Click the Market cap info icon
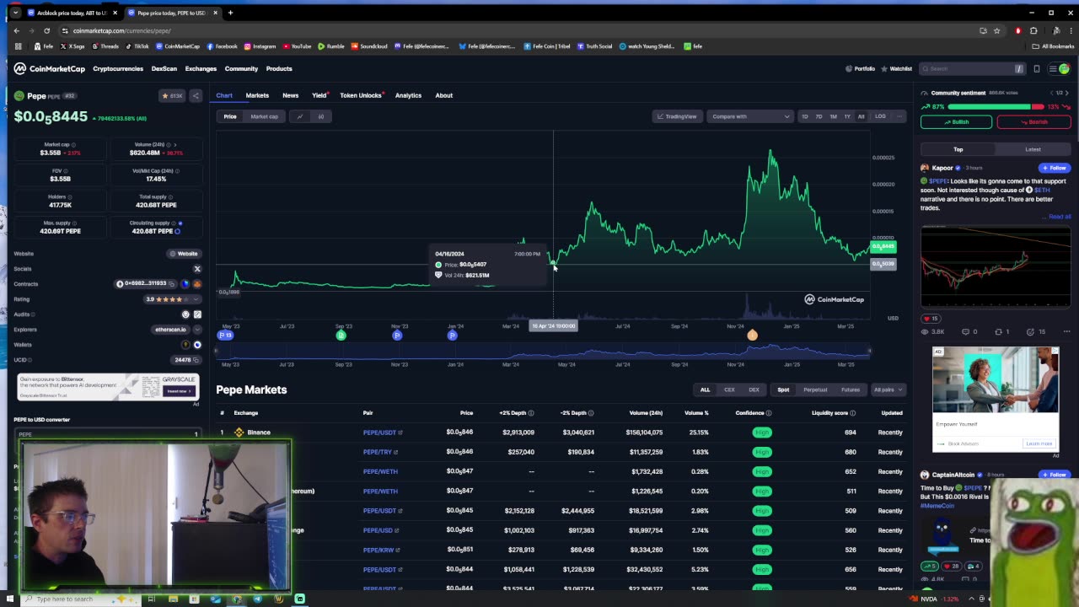This screenshot has width=1079, height=607. point(73,145)
